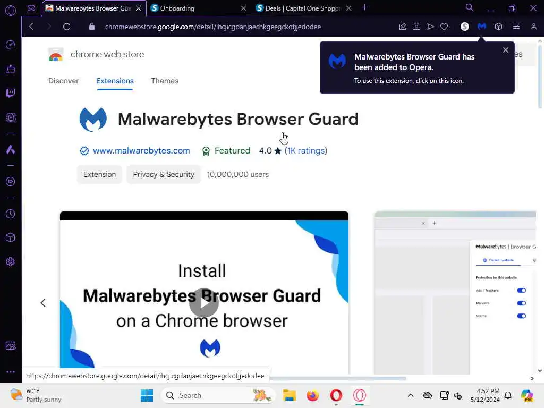Open Capital One Shopping extension icon

tap(464, 27)
